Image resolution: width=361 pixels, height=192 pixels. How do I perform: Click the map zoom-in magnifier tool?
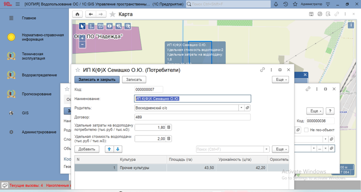[x=118, y=26]
